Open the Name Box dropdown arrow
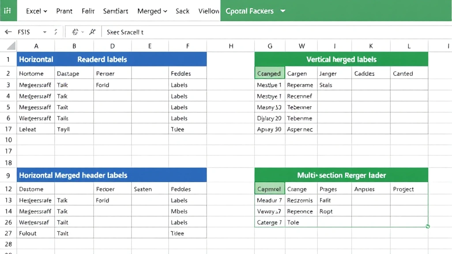Viewport: 452px width, 254px height. tap(44, 32)
